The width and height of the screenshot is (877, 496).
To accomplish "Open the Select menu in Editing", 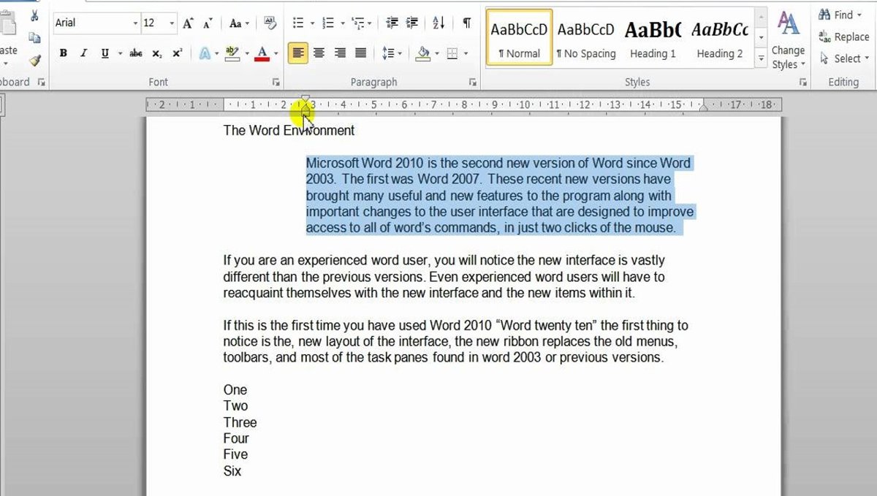I will [846, 58].
